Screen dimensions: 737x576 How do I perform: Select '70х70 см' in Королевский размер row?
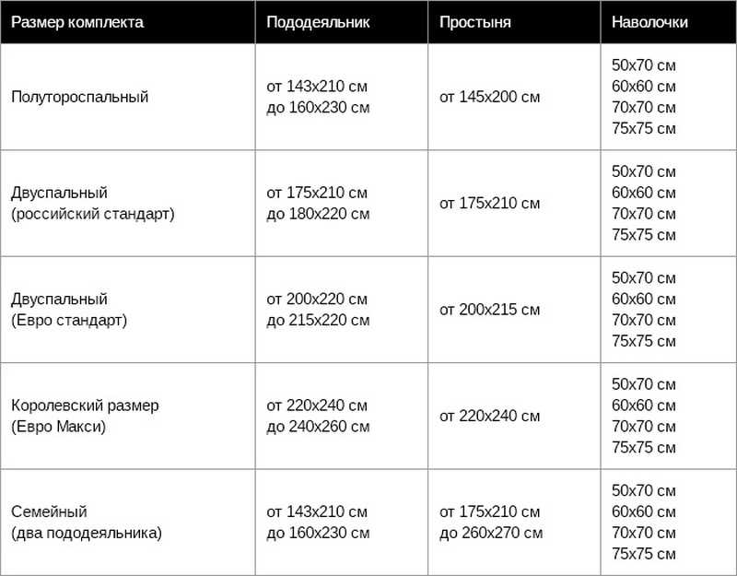coord(643,427)
